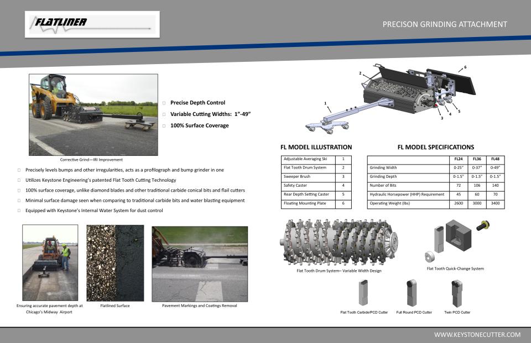Screen dimensions: 531x343
Task: Click the Twin PCD Cutter image
Action: 457,293
